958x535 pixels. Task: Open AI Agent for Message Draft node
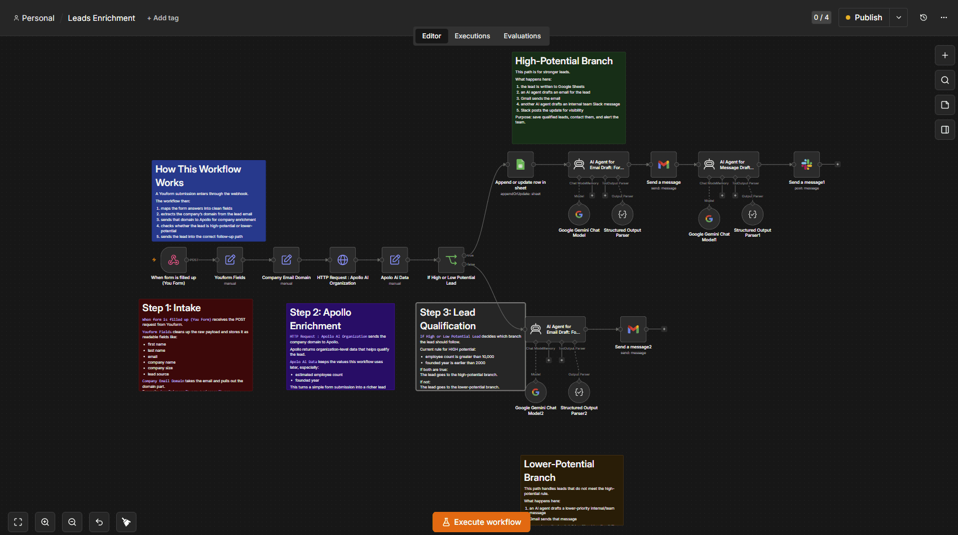[x=729, y=165]
